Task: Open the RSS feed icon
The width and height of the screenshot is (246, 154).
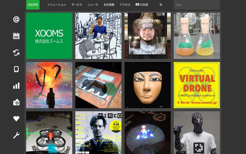Action: click(161, 5)
